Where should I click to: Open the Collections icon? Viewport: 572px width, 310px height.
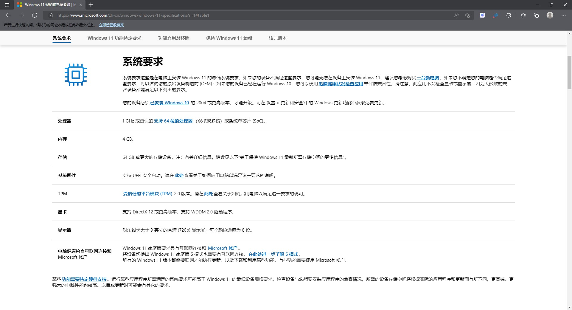537,15
